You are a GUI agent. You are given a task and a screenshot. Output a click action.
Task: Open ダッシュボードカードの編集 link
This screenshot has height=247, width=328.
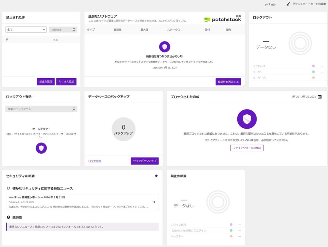pyautogui.click(x=309, y=4)
